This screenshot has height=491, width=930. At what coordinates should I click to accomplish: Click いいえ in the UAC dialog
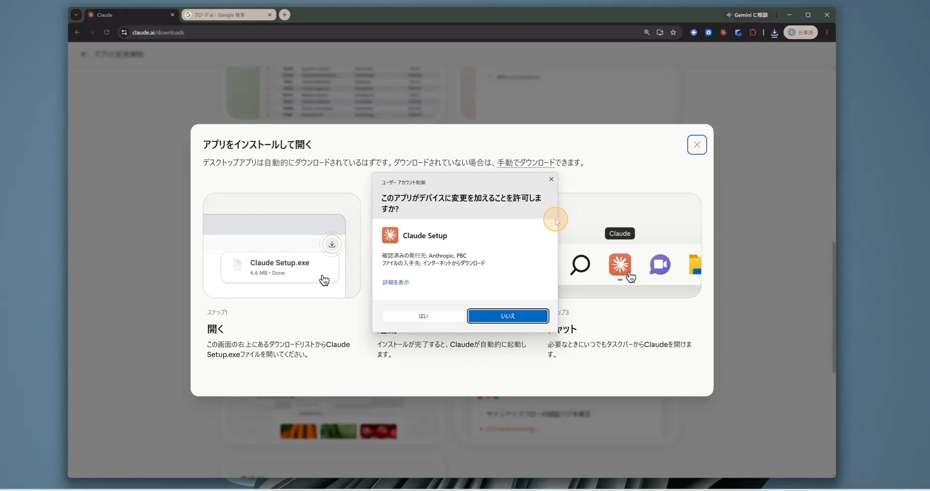click(x=508, y=316)
